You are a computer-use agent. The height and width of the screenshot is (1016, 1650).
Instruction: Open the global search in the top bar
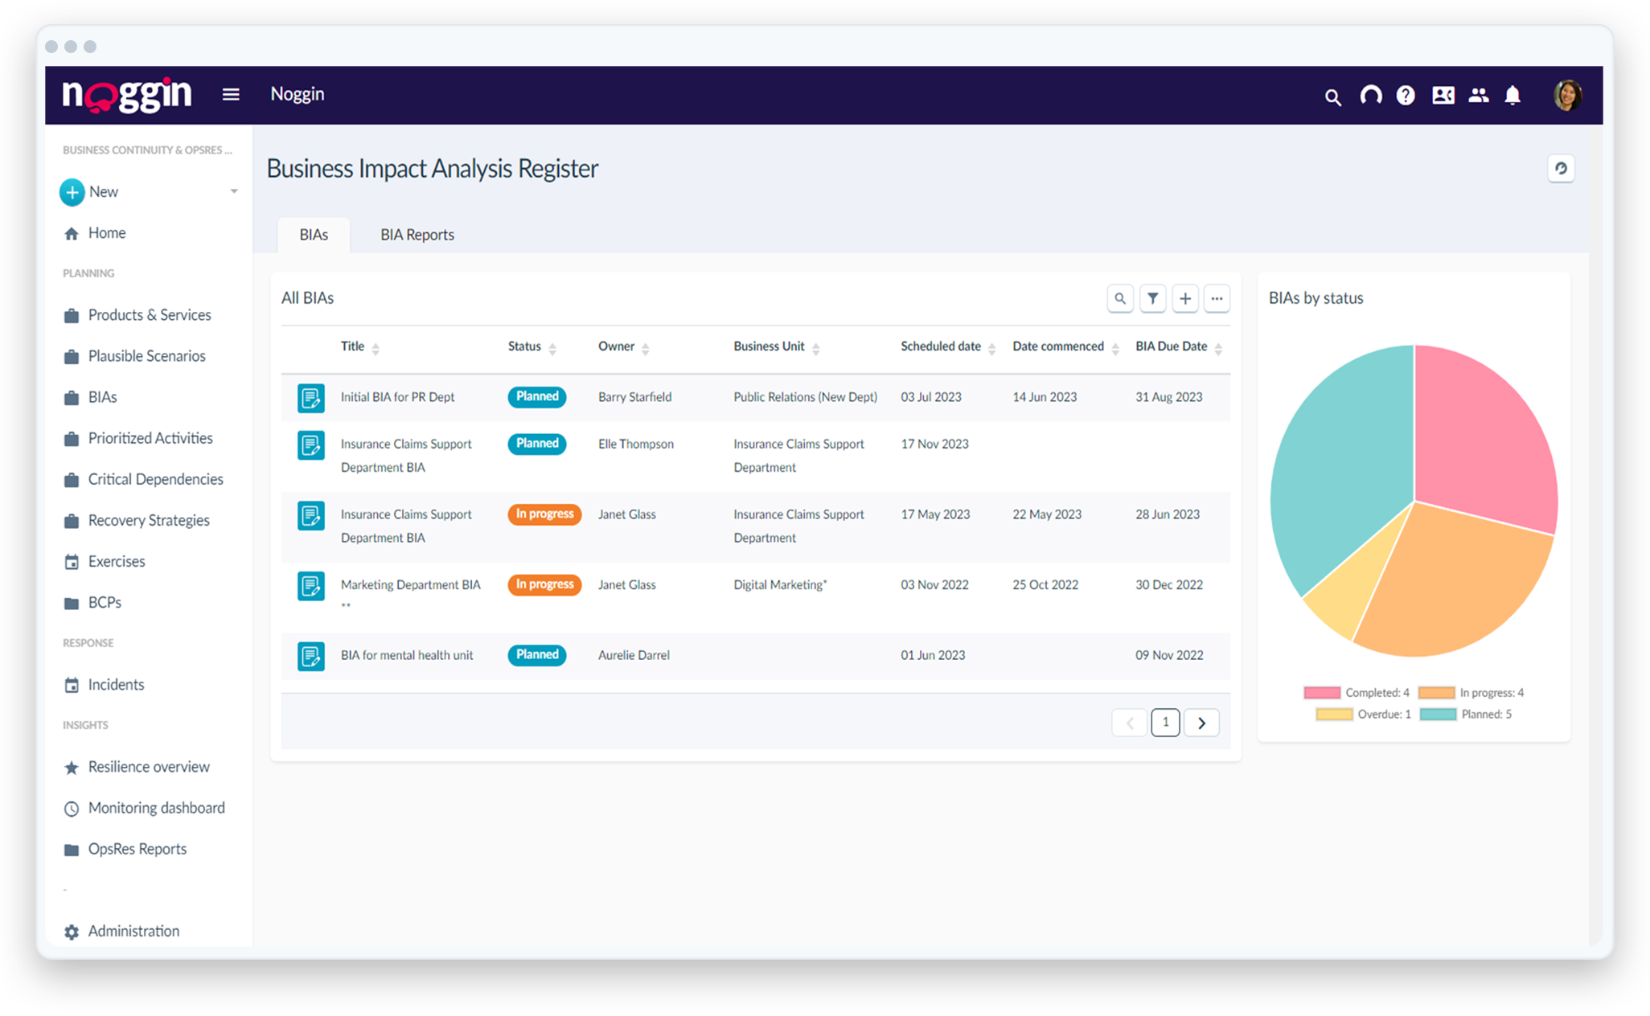pos(1332,95)
